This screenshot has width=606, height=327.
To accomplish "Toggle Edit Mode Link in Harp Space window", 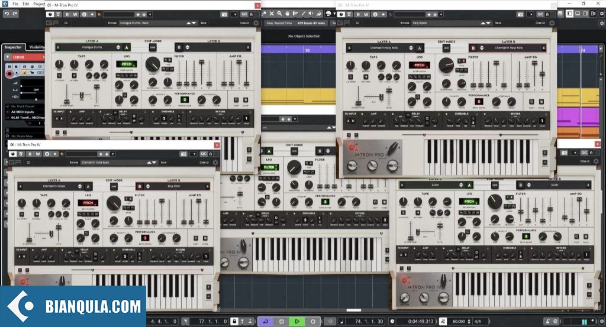I will coord(446,48).
